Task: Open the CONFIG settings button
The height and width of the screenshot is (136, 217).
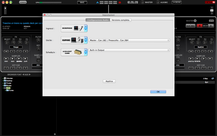Action: pyautogui.click(x=23, y=2)
